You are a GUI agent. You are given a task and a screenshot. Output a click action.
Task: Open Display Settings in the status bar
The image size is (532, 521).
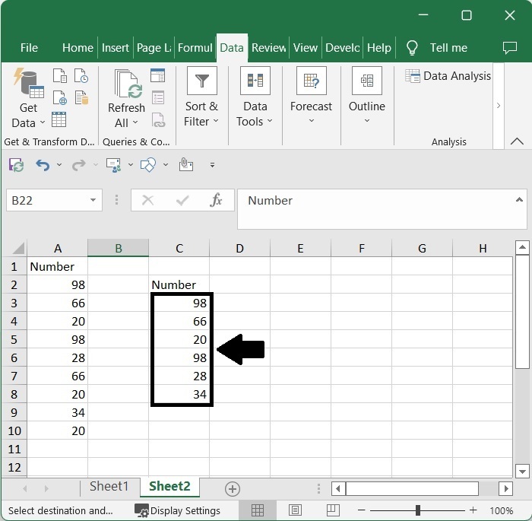(178, 510)
